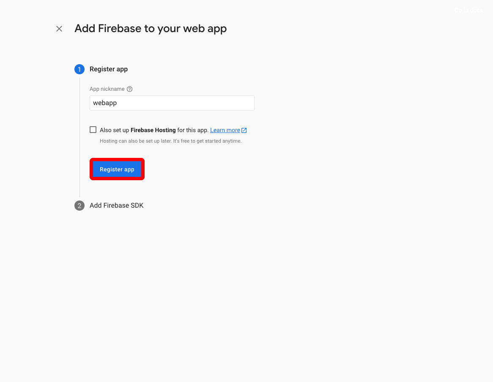
Task: Select the Register app step label
Action: pyautogui.click(x=108, y=69)
